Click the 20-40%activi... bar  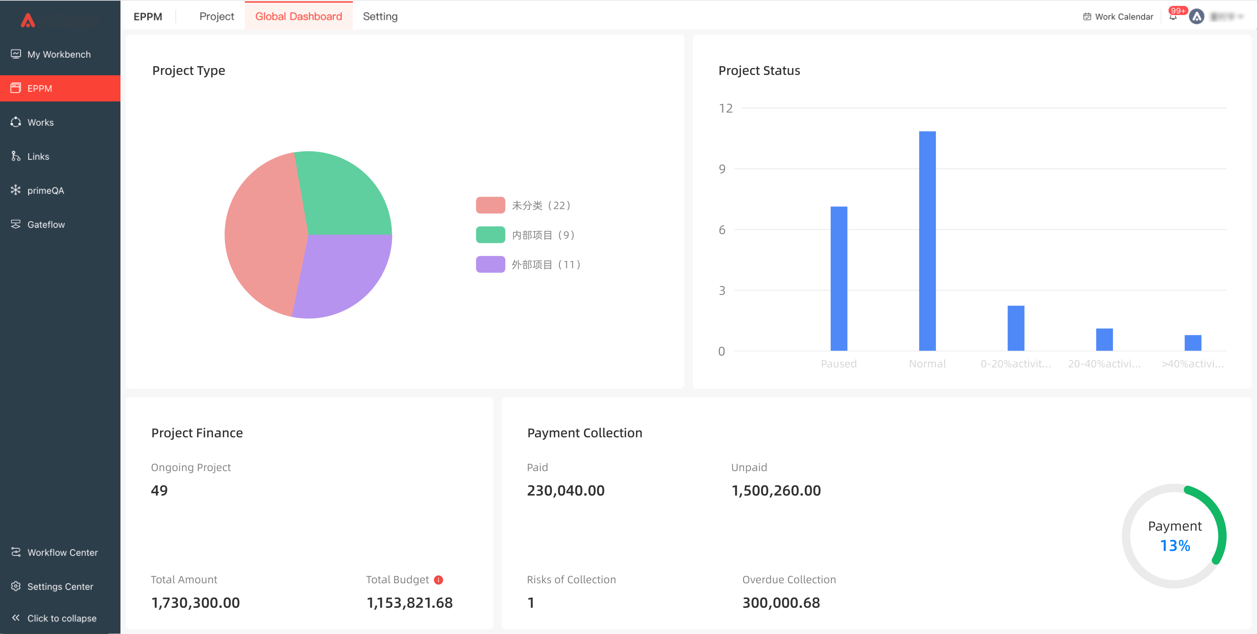coord(1104,340)
